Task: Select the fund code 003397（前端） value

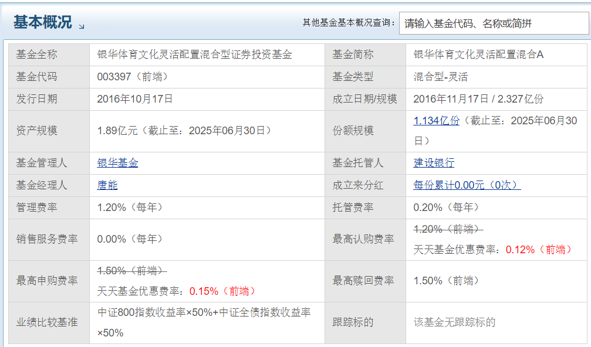Action: tap(132, 77)
